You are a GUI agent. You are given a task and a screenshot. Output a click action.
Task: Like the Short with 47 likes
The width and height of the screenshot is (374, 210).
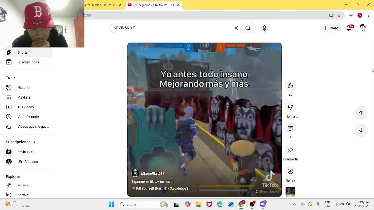click(x=290, y=86)
